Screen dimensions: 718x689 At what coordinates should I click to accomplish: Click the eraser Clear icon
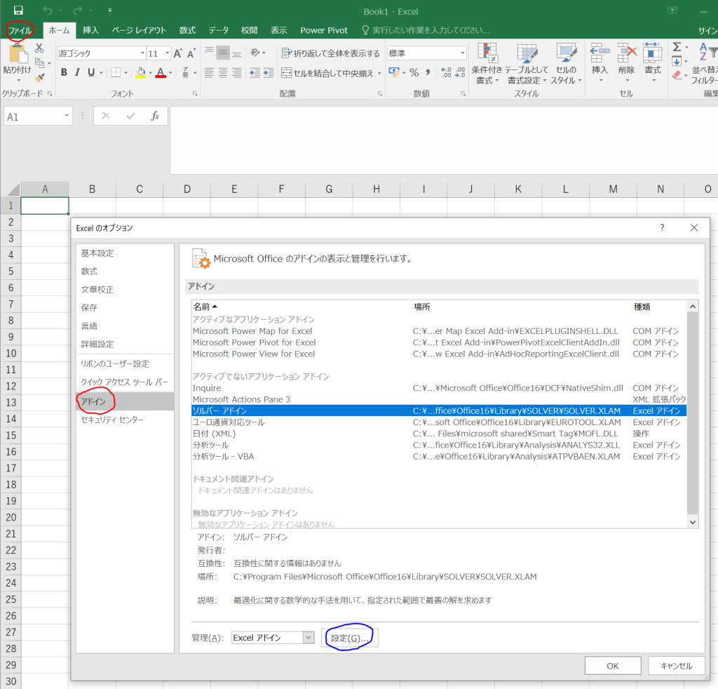tap(677, 75)
